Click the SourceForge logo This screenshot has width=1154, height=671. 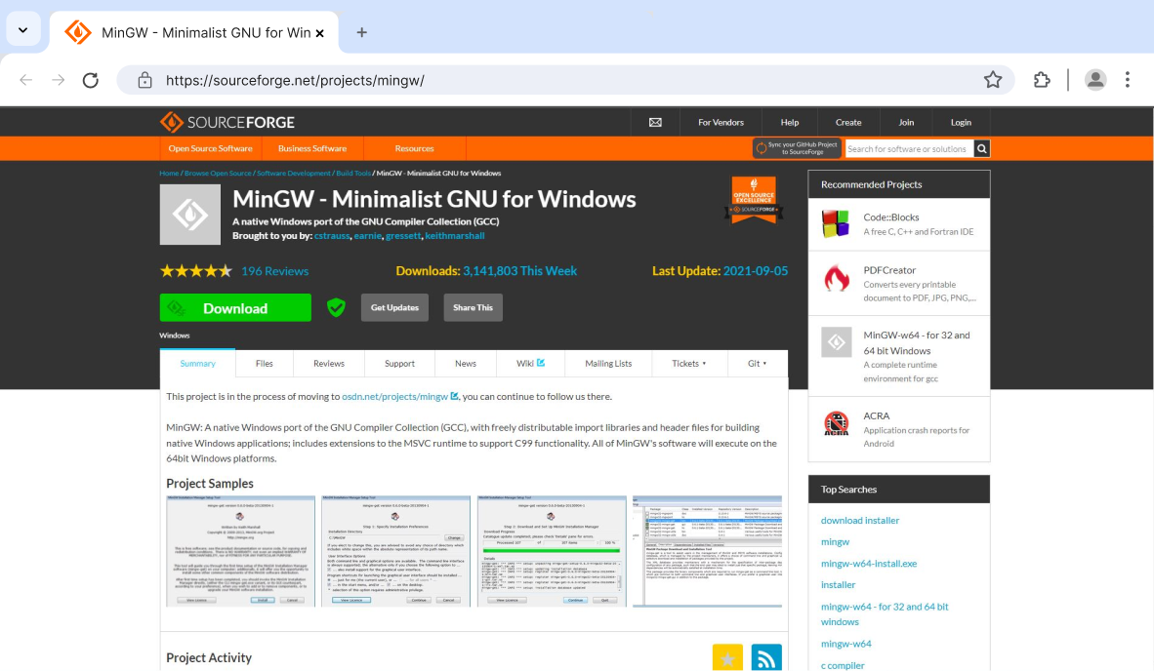click(227, 122)
